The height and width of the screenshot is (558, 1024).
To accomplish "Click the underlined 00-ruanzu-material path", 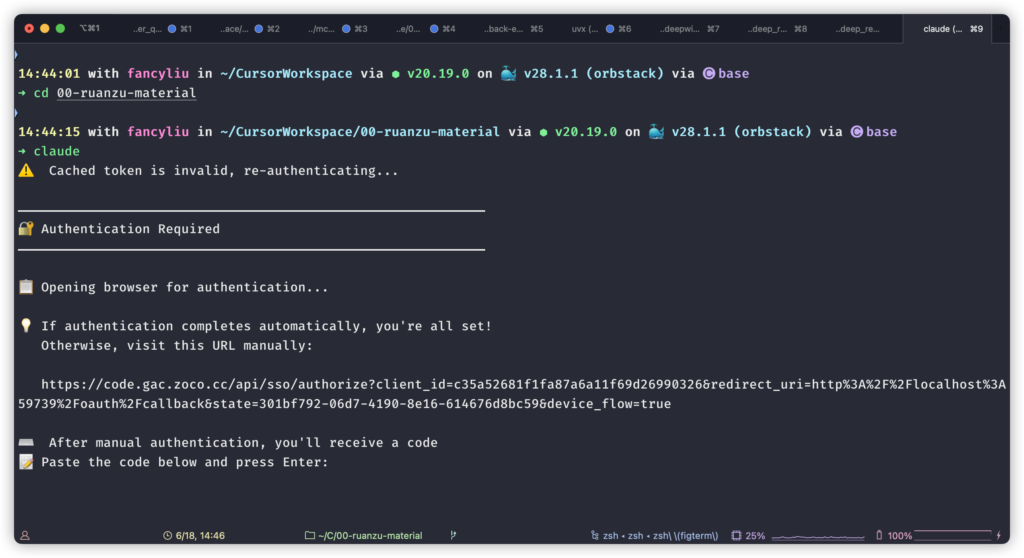I will tap(126, 93).
